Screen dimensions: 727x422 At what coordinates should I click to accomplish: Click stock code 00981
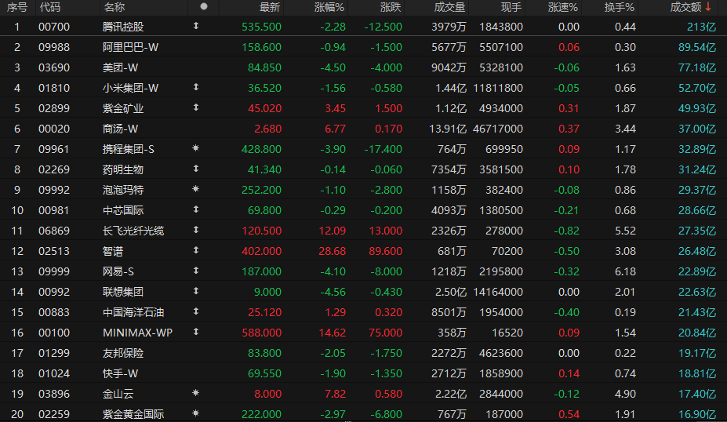tap(54, 210)
